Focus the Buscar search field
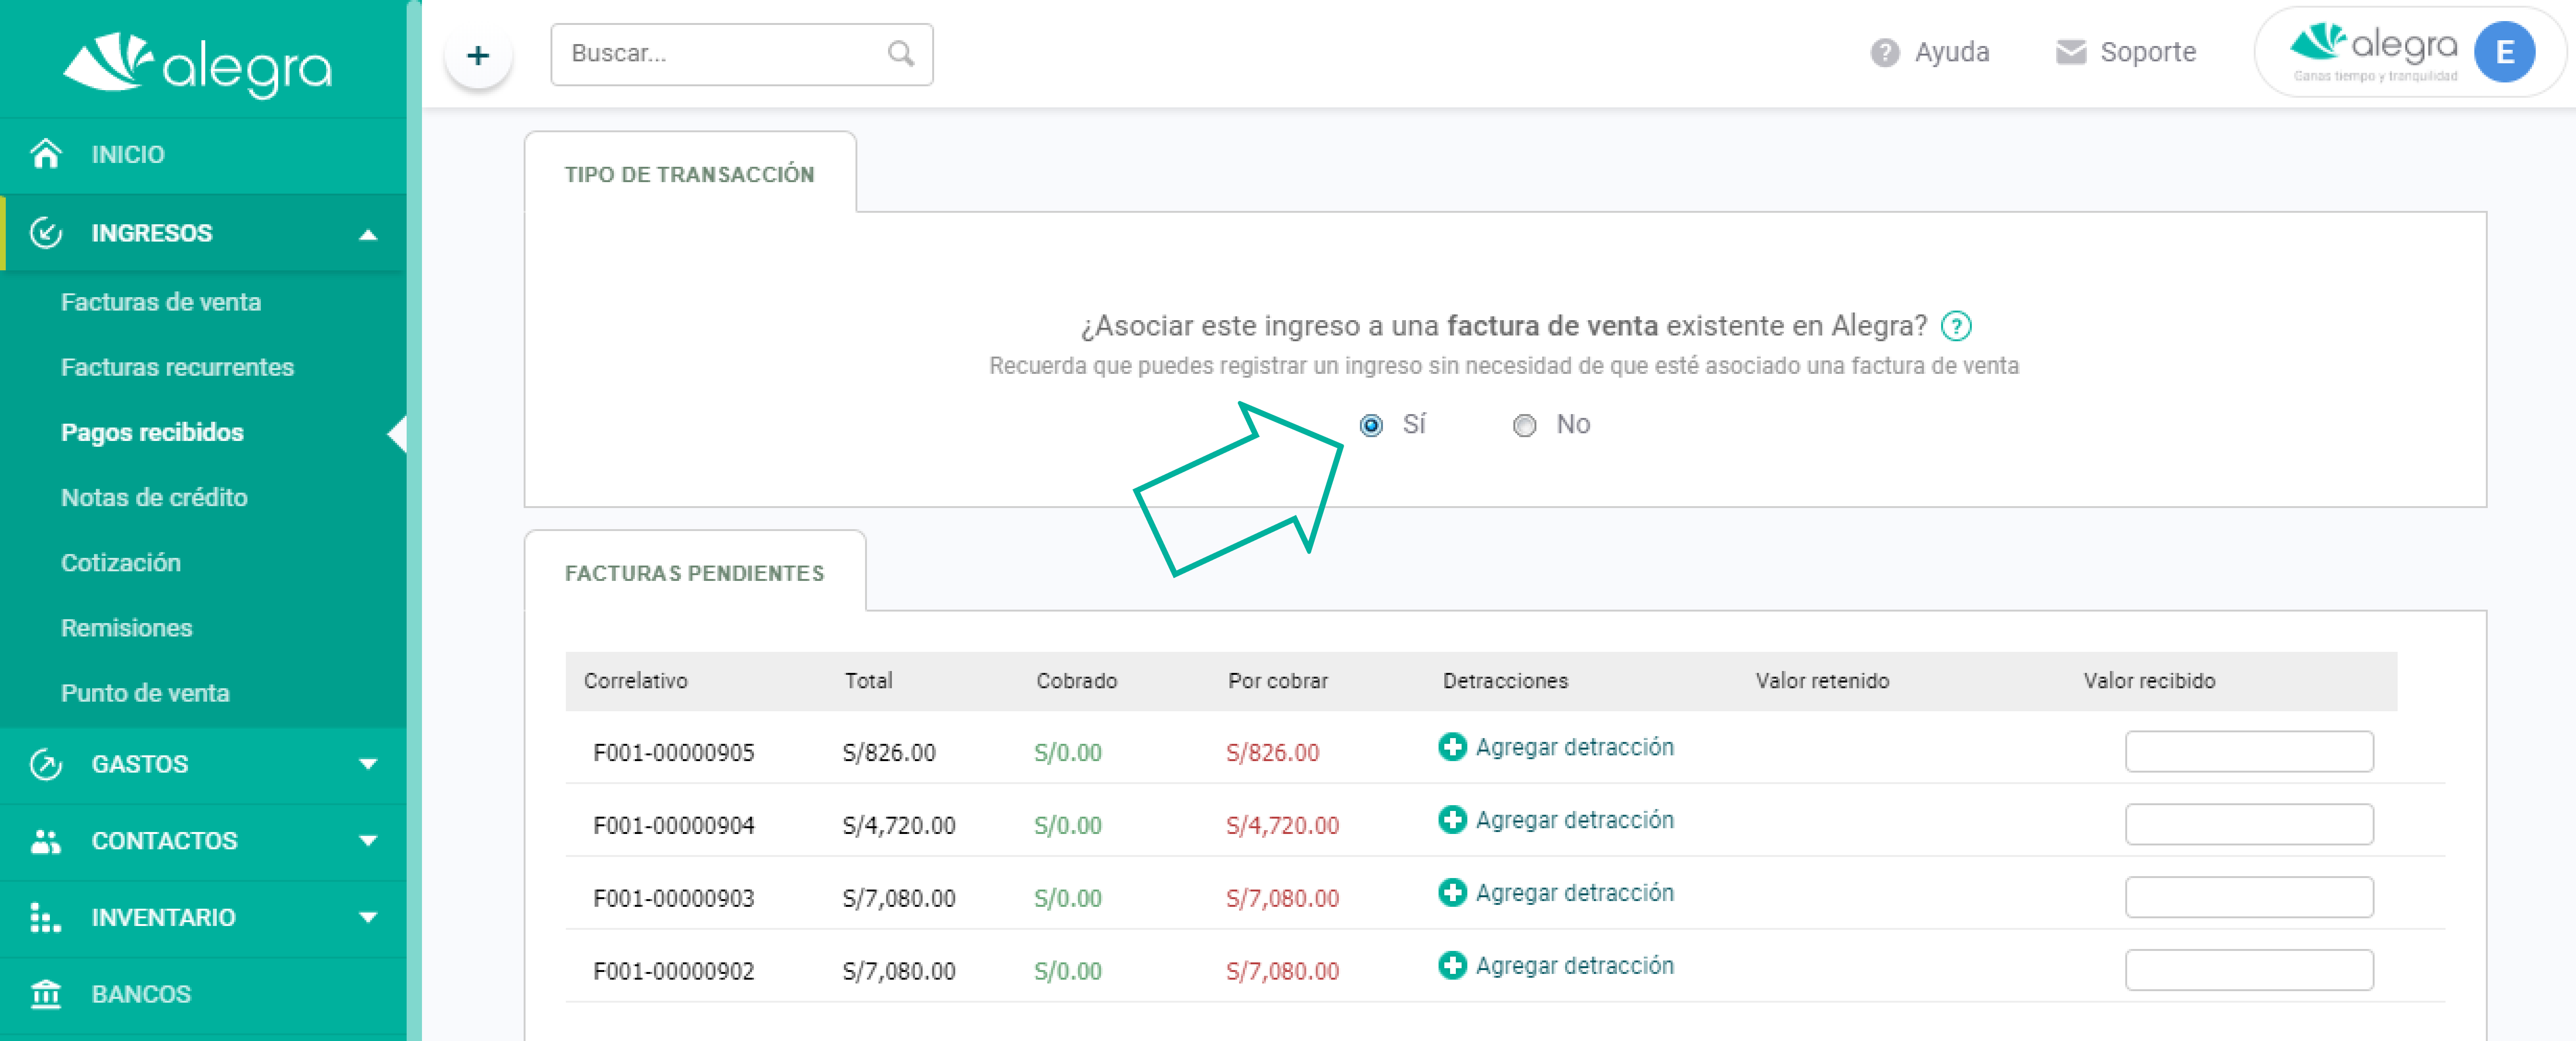The image size is (2576, 1041). pyautogui.click(x=741, y=54)
